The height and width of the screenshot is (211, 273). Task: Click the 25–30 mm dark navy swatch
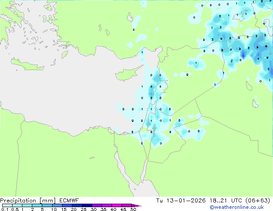[87, 205]
